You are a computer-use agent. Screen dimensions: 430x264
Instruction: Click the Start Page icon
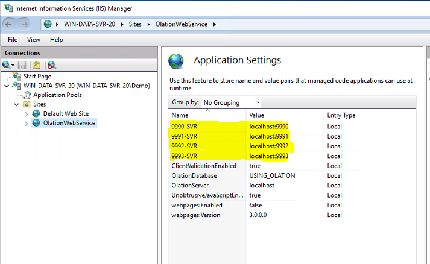click(17, 76)
